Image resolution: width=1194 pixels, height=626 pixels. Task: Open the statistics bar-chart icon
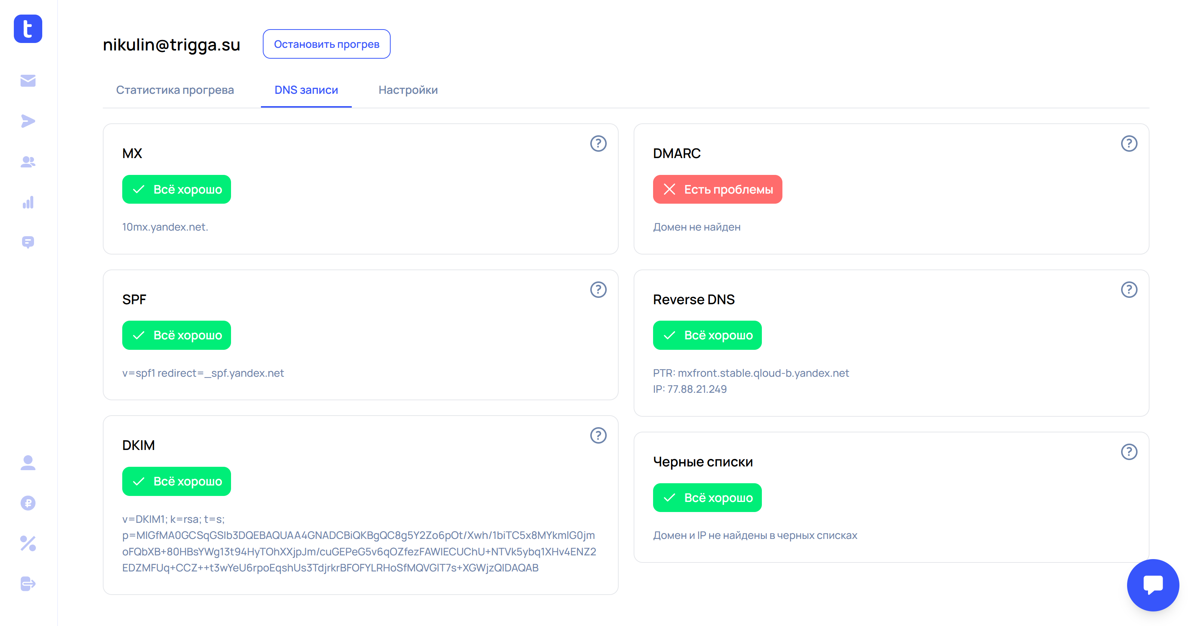pos(28,203)
